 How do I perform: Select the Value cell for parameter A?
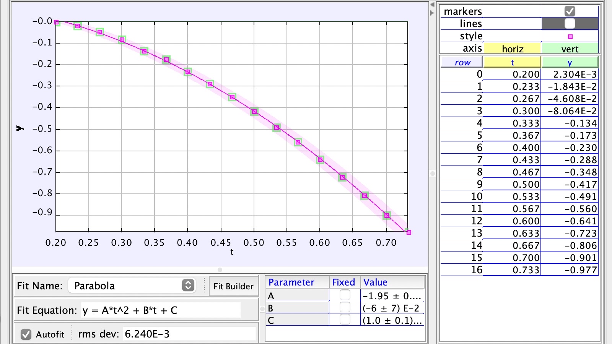point(391,295)
